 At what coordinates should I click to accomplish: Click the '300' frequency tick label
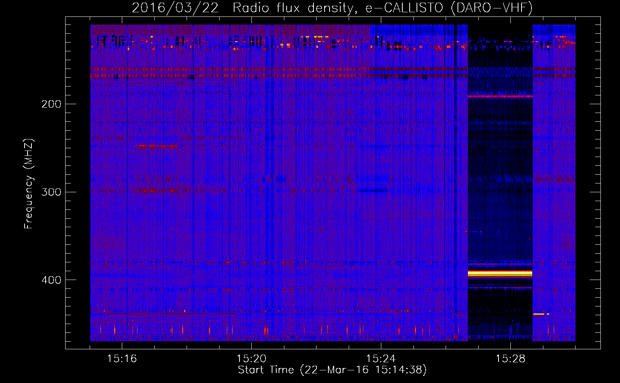(51, 192)
